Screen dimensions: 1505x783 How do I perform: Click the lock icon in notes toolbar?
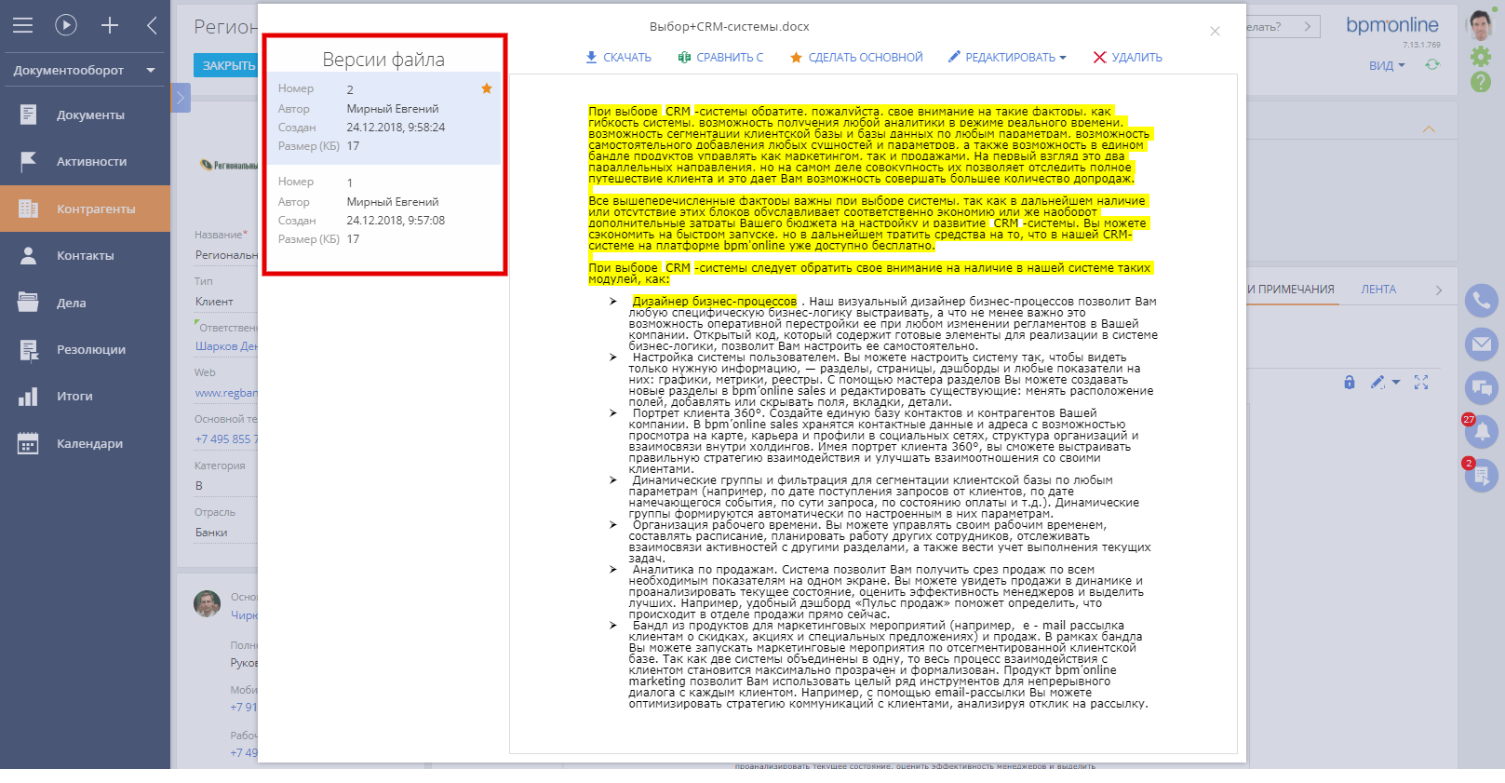click(1350, 382)
